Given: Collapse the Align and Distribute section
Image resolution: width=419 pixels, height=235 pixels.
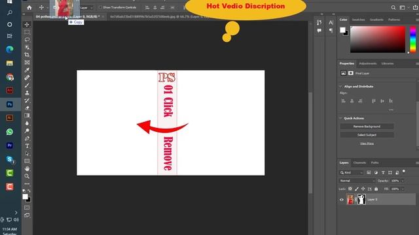Looking at the screenshot, I should [340, 86].
